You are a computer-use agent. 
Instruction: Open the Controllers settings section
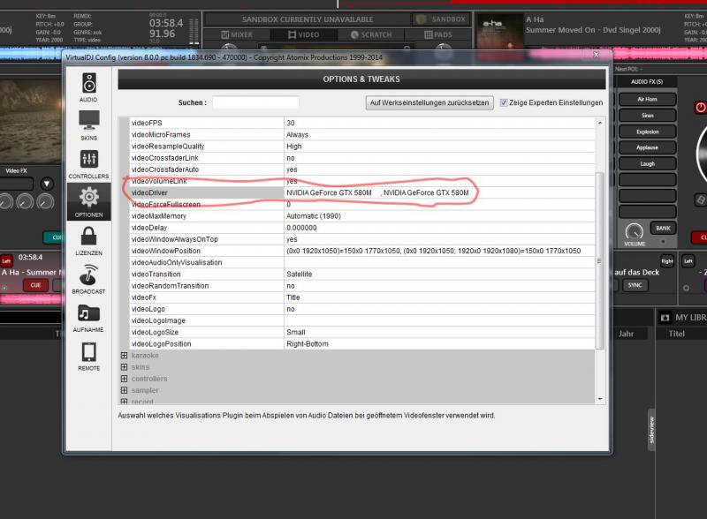89,164
